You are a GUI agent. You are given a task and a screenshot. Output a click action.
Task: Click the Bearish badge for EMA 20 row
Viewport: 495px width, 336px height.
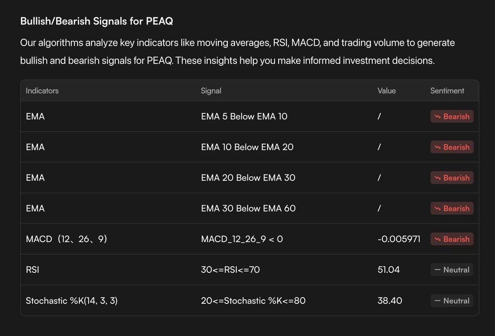451,178
